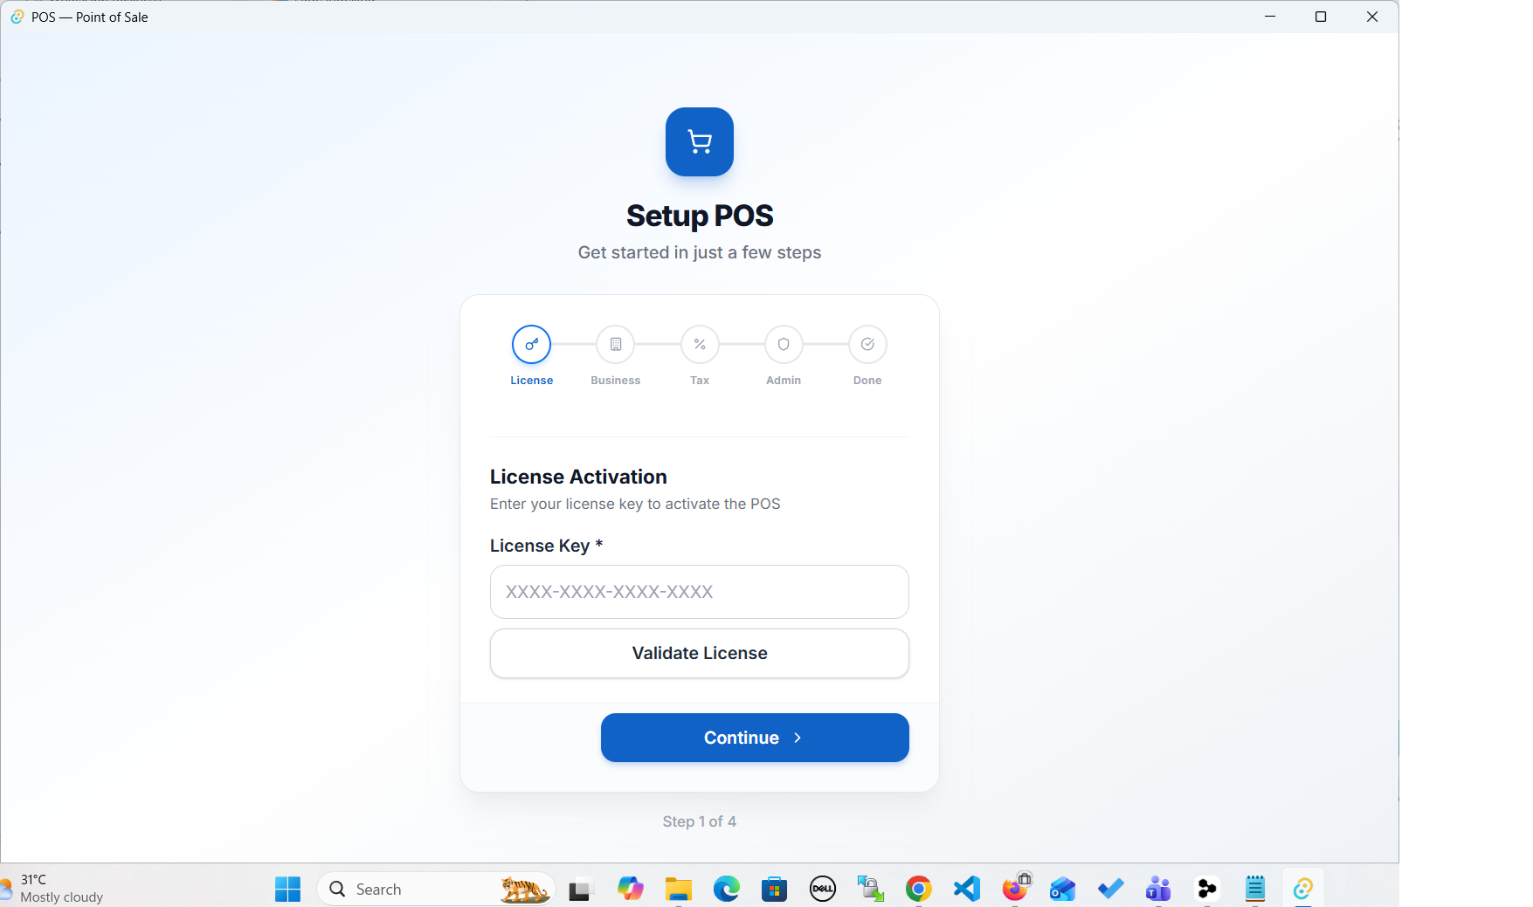Image resolution: width=1533 pixels, height=907 pixels.
Task: Open Outlook from the taskbar
Action: click(1063, 890)
